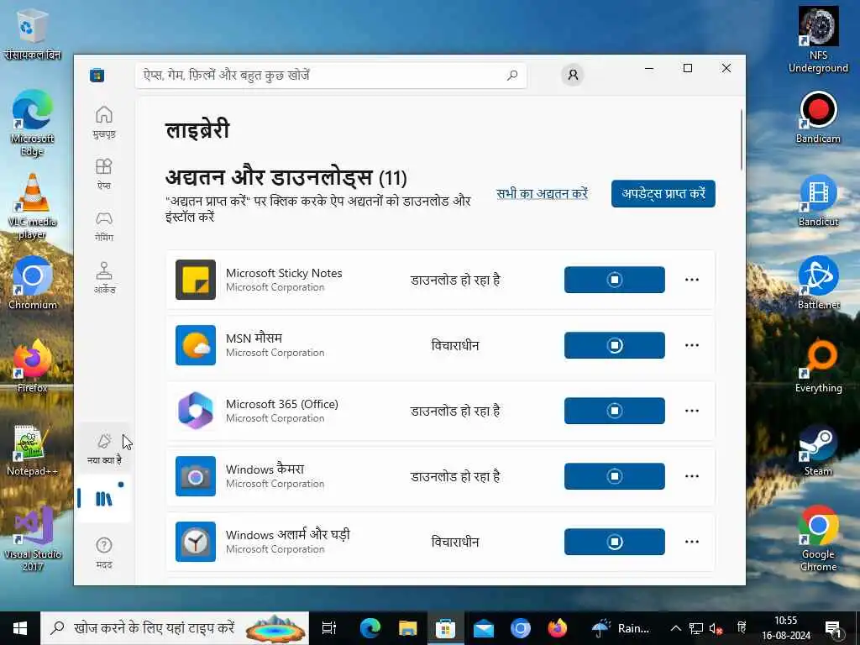860x645 pixels.
Task: Select the Firefox desktop shortcut
Action: 32,366
